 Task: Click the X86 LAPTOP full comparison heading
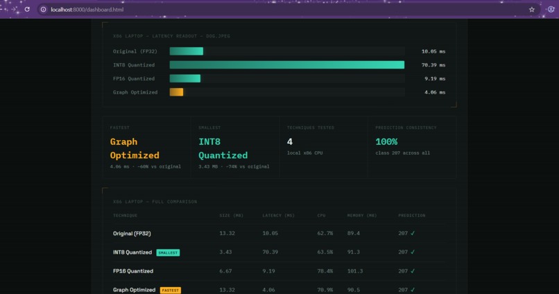pos(155,202)
